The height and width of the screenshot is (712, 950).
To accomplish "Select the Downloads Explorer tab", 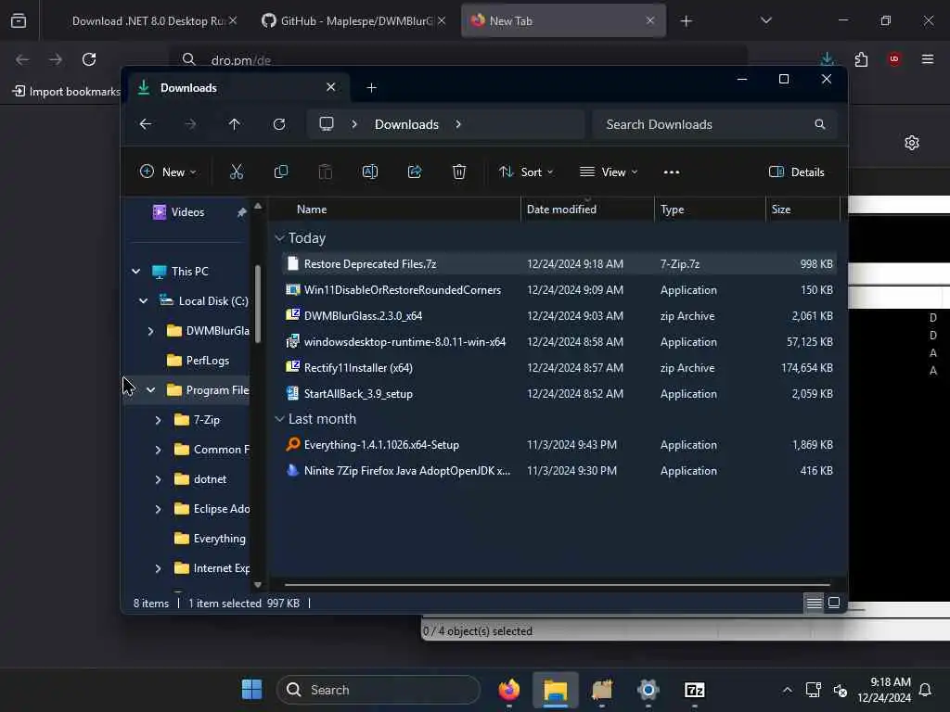I will click(x=237, y=88).
